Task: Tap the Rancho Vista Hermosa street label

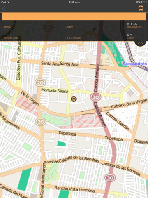Action: pos(74,189)
